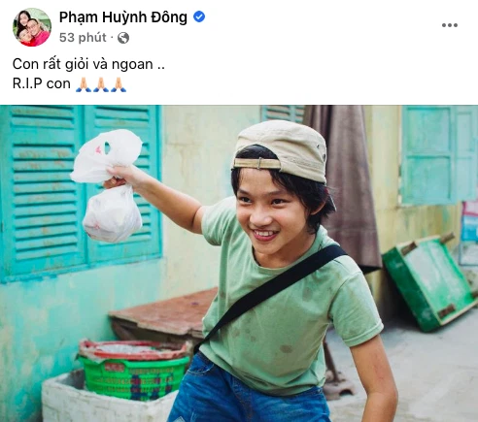
Task: Click the teal shuttered window in the photo
Action: point(81,191)
